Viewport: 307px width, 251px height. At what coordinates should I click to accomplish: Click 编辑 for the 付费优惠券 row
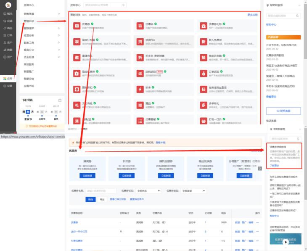[x=251, y=241]
